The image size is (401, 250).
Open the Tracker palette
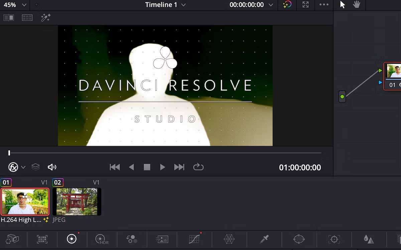tap(334, 239)
